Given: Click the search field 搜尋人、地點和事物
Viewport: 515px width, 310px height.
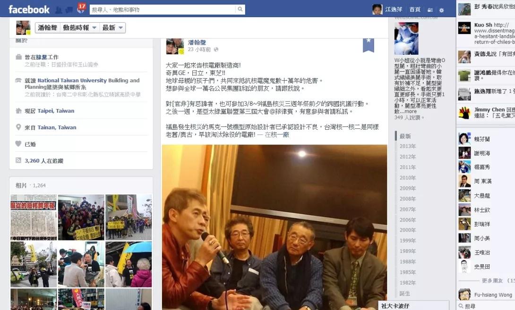Looking at the screenshot, I should [163, 9].
